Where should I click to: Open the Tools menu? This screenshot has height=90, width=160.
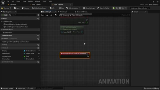coord(44,1)
